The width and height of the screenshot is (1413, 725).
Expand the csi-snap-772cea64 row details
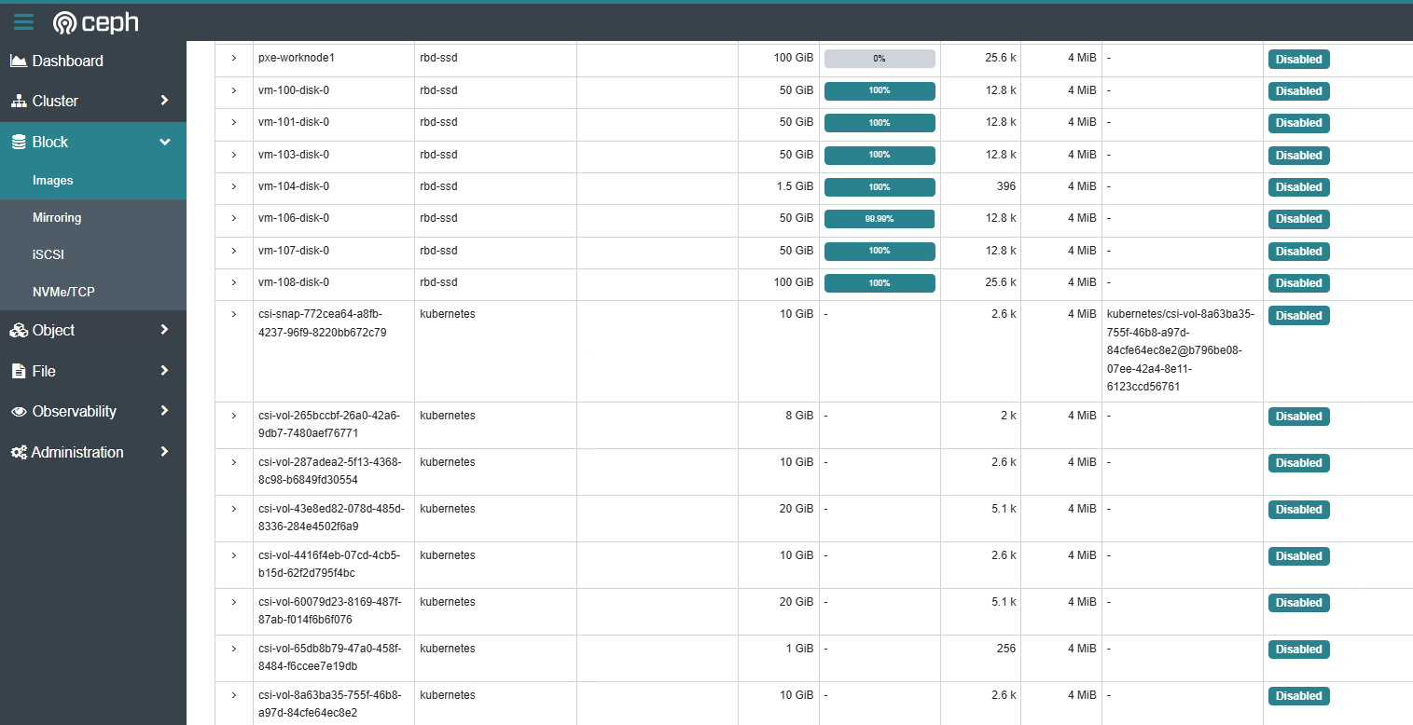(x=233, y=314)
